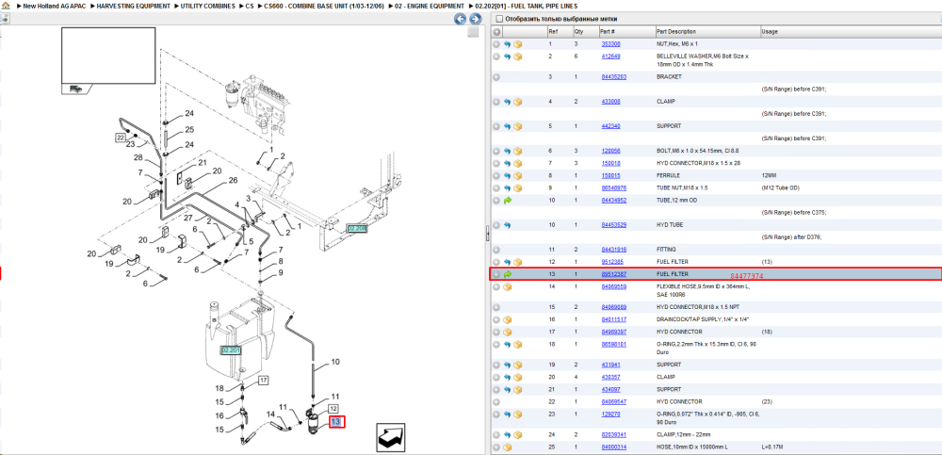Open CS660 - COMBINE BASE UNIT breadcrumb
The width and height of the screenshot is (942, 455).
pyautogui.click(x=324, y=6)
